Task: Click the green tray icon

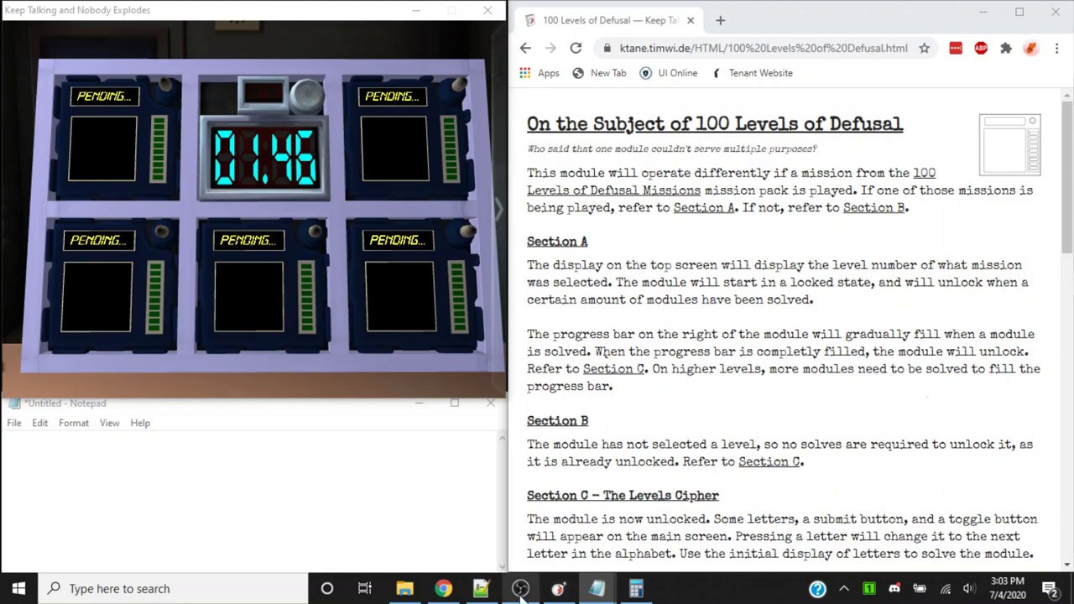Action: (x=869, y=589)
